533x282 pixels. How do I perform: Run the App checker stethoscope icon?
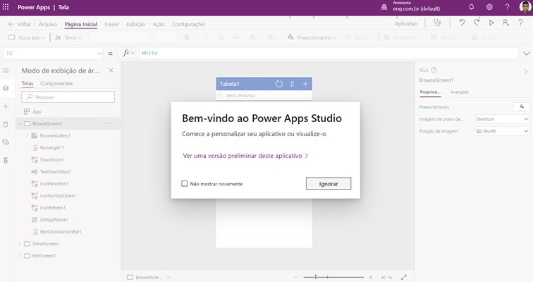coord(437,23)
